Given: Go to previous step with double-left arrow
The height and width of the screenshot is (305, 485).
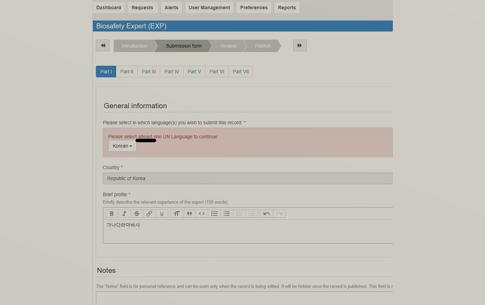Looking at the screenshot, I should [103, 46].
